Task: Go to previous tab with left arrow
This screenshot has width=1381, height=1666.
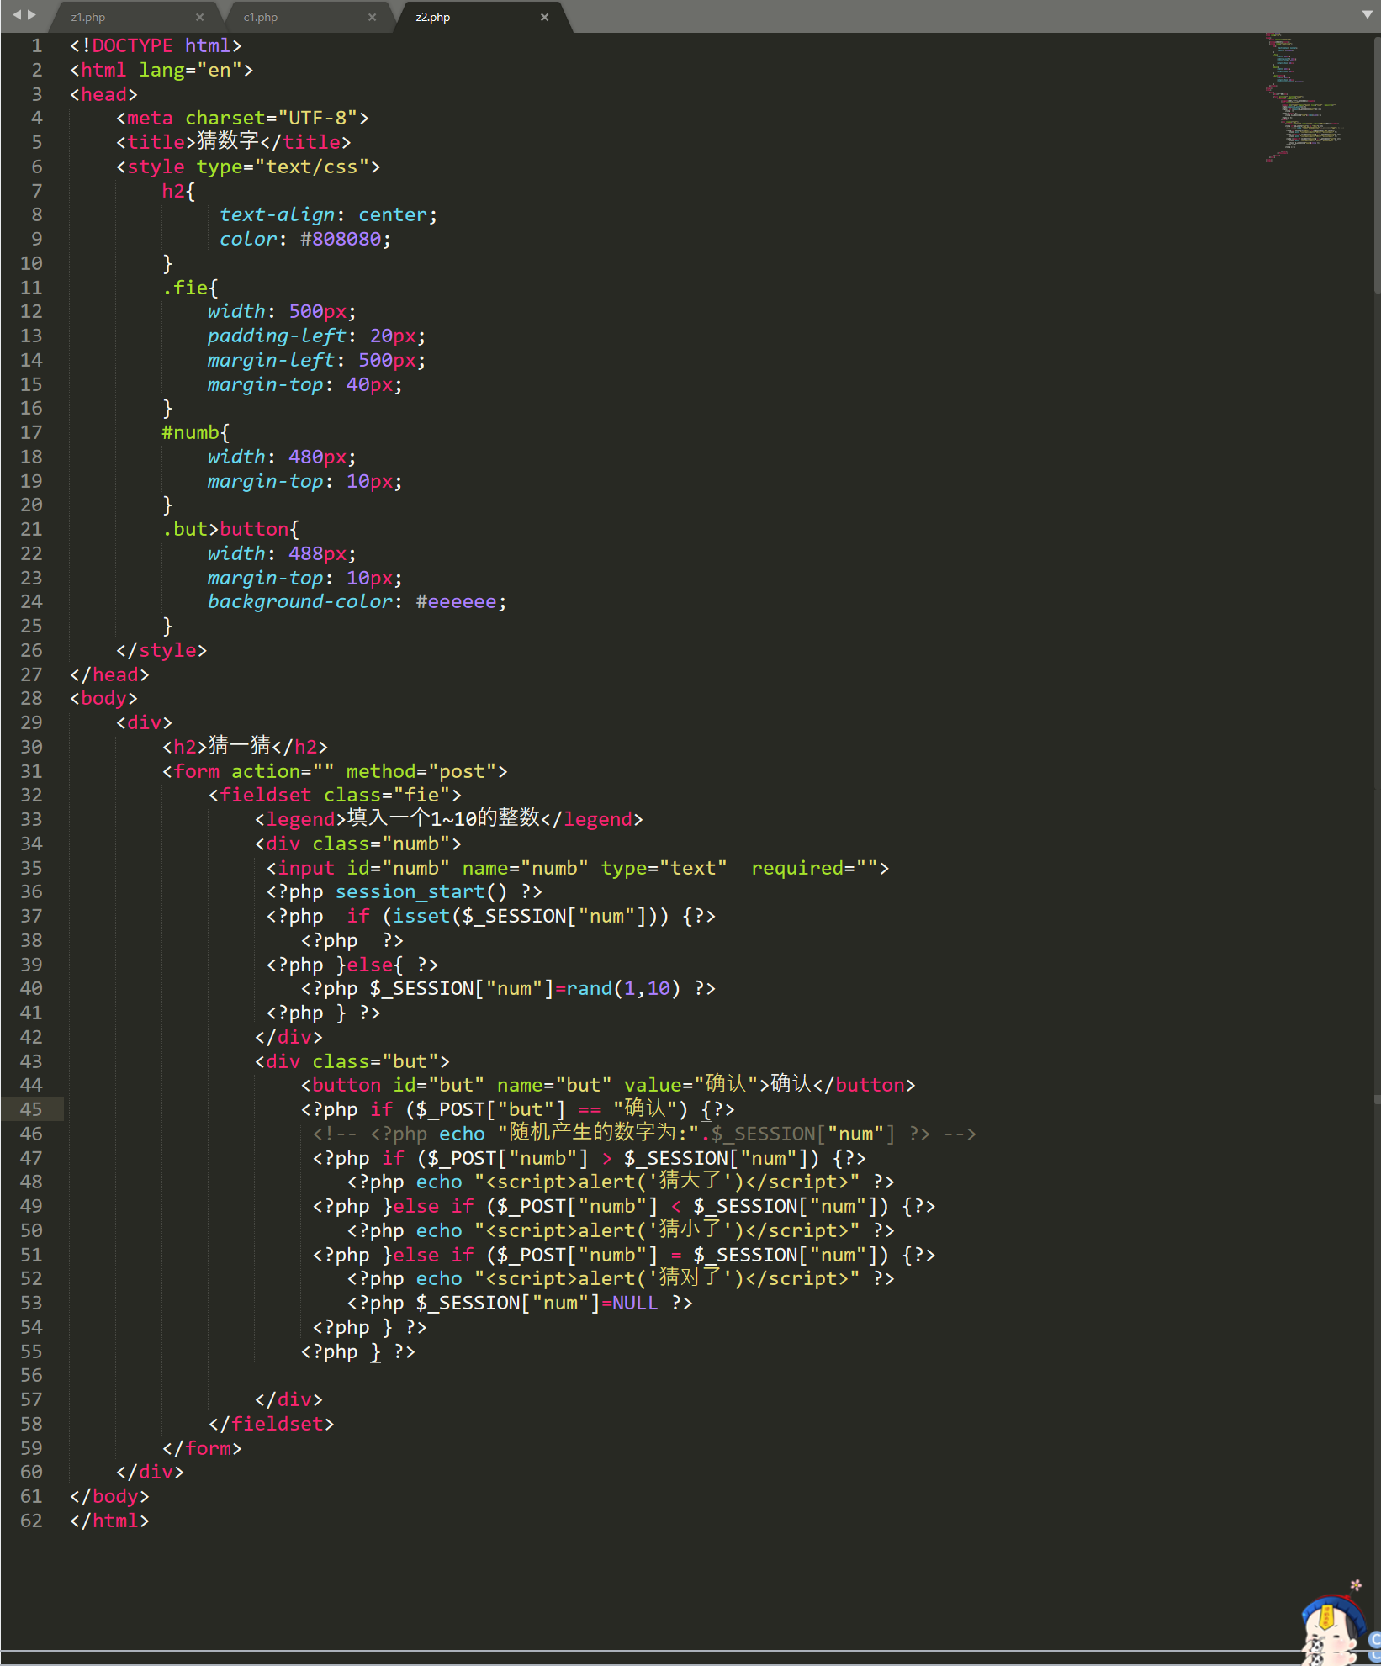Action: point(16,14)
